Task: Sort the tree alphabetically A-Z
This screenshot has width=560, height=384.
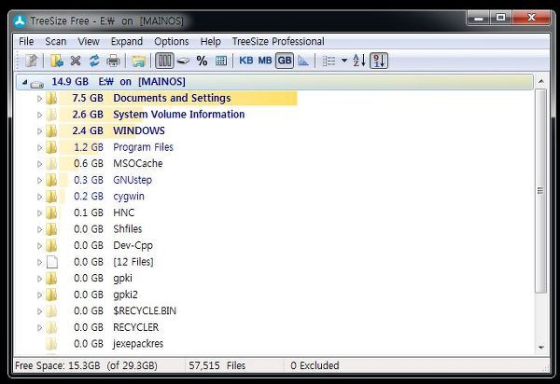Action: click(x=359, y=61)
